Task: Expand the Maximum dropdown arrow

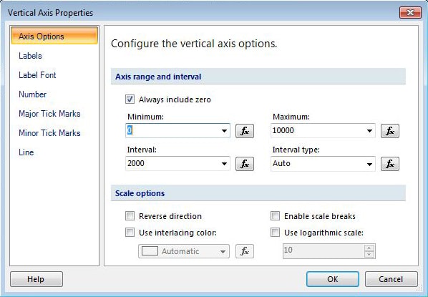Action: 369,131
